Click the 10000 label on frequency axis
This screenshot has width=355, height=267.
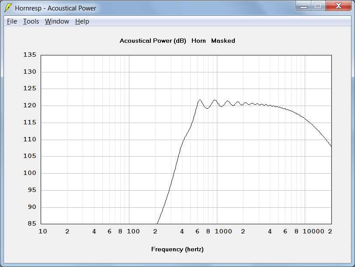pyautogui.click(x=313, y=232)
